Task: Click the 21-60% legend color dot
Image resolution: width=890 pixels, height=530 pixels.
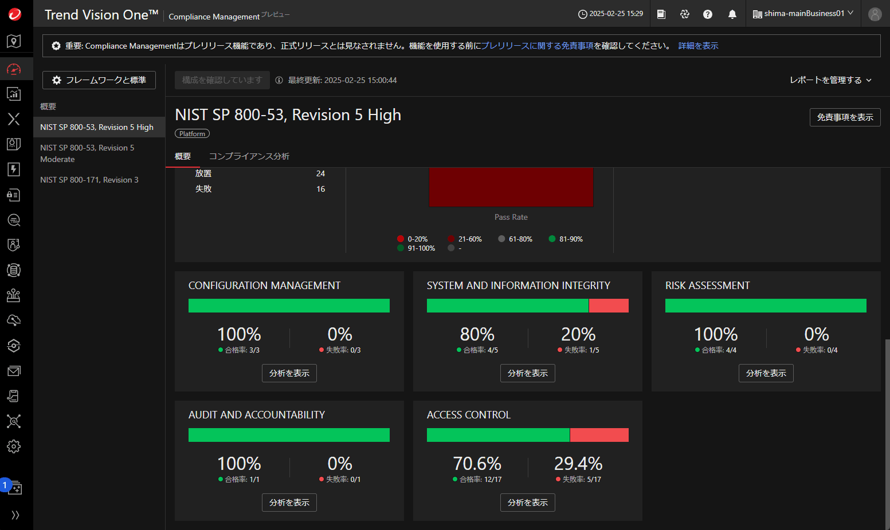Action: 451,239
